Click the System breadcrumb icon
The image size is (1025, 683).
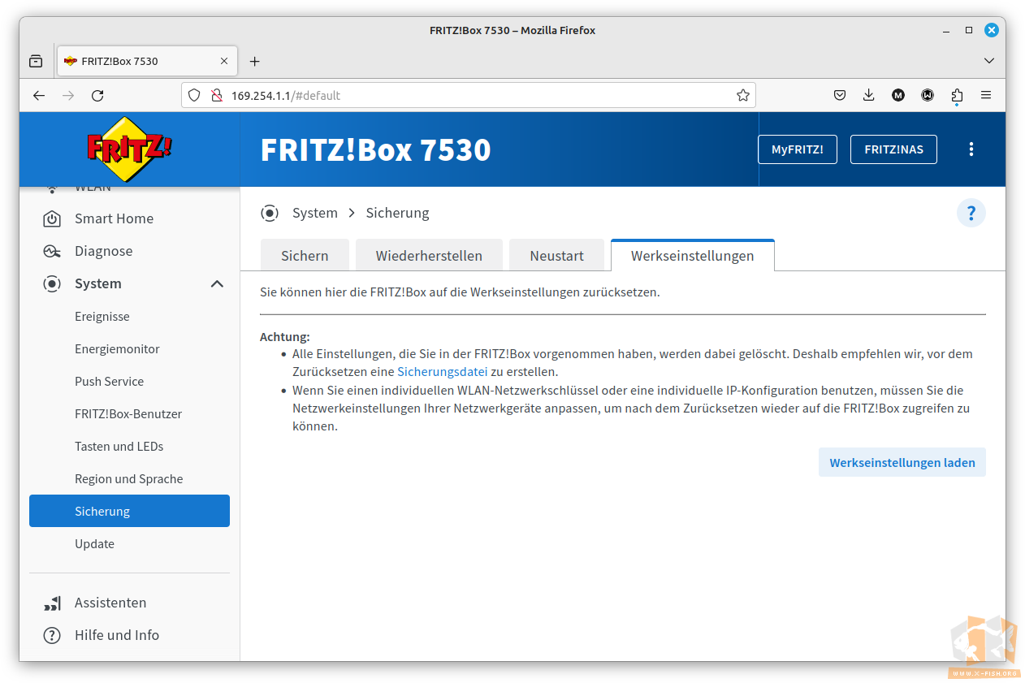[x=270, y=213]
